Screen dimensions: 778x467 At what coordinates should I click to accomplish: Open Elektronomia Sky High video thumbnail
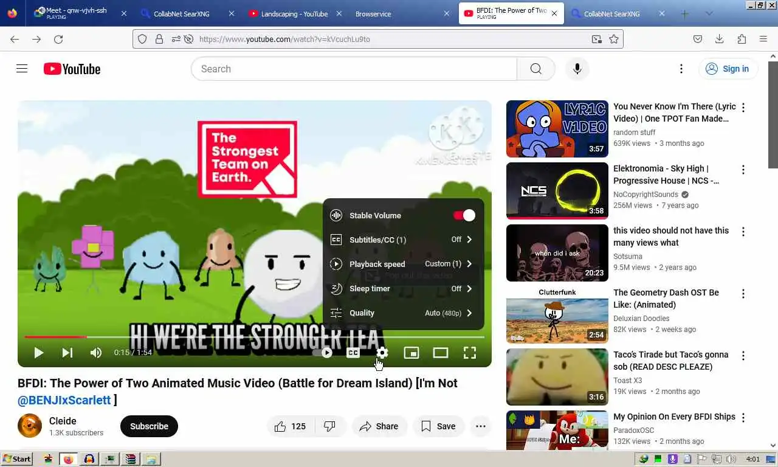[557, 191]
